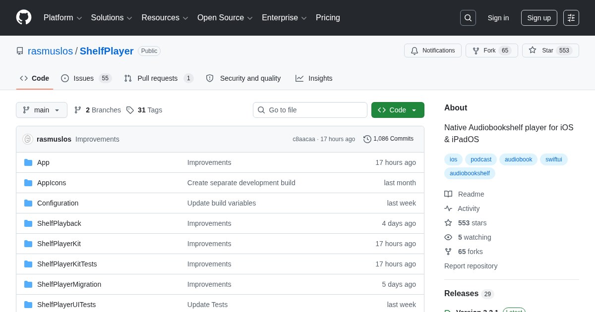This screenshot has width=595, height=312.
Task: Expand the Open Source menu
Action: [x=225, y=18]
